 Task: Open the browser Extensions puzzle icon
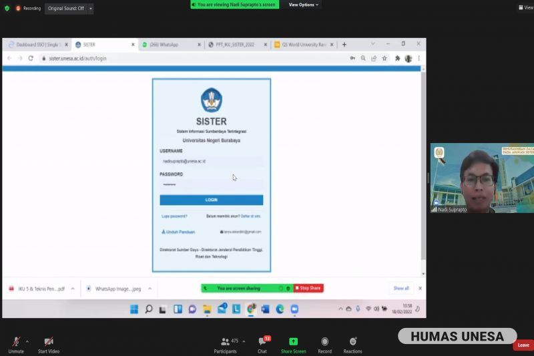[x=397, y=58]
